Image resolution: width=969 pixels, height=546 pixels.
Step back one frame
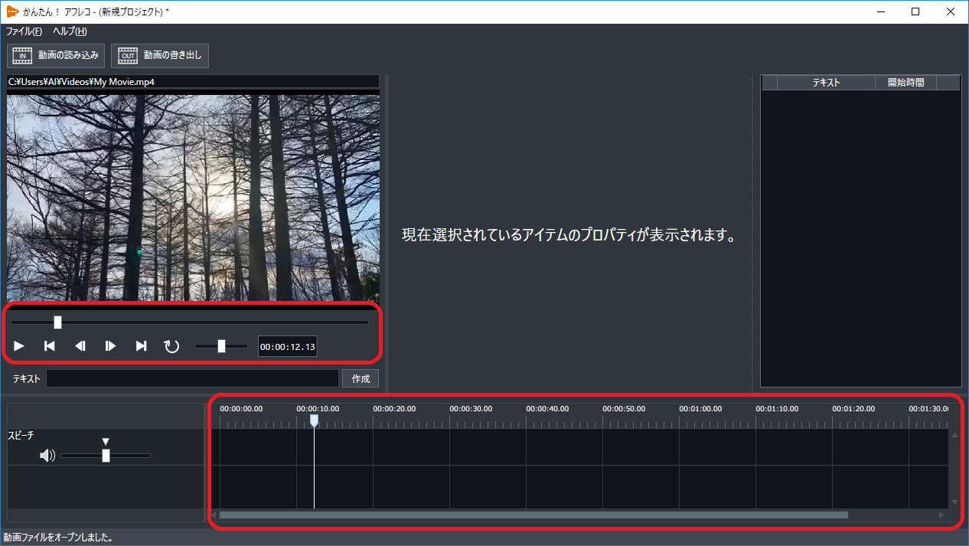tap(80, 346)
